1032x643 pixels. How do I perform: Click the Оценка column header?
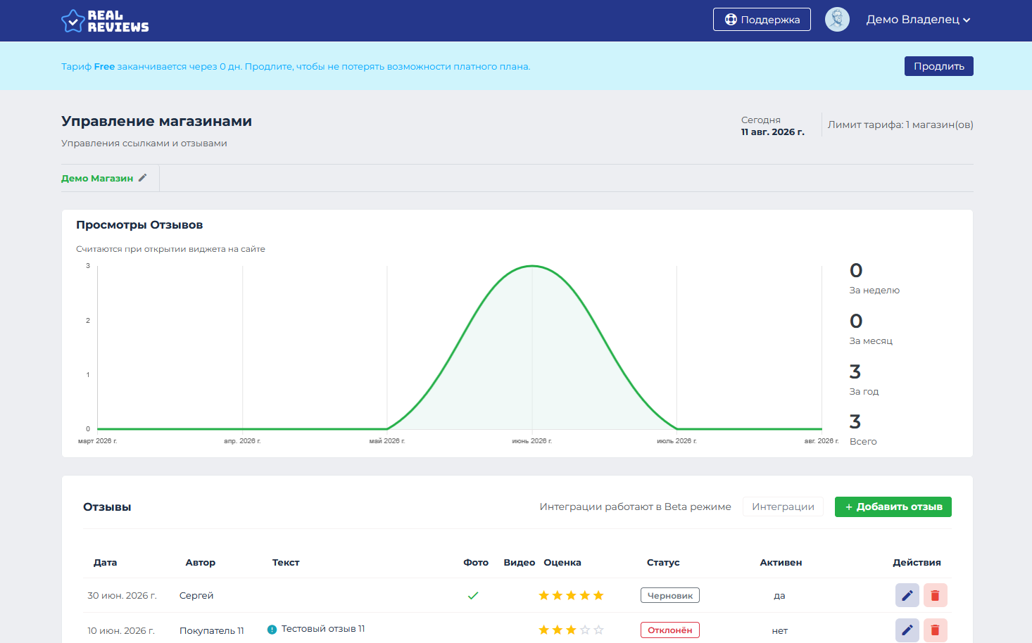click(x=562, y=562)
